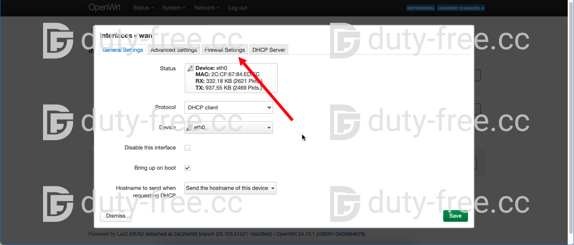Click the eth0 device icon in Status box
This screenshot has height=245, width=574.
(x=191, y=68)
